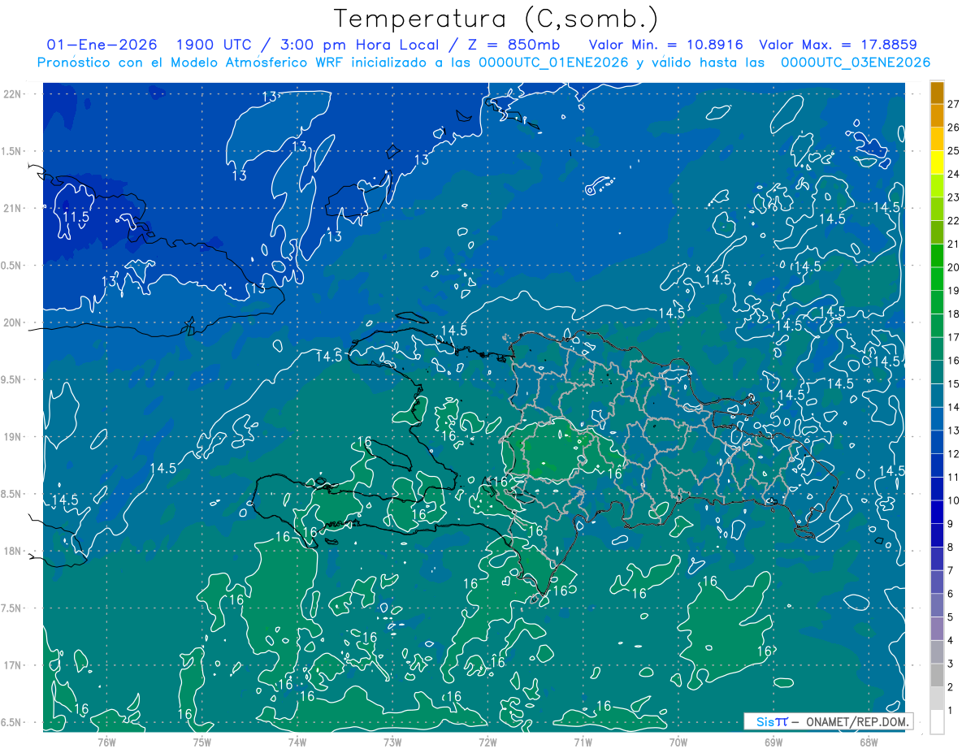The image size is (975, 753).
Task: Click the title "Temperatura (C,somb.)"
Action: click(496, 19)
